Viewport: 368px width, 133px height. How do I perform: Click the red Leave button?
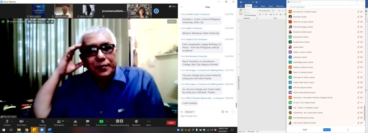pyautogui.click(x=171, y=123)
